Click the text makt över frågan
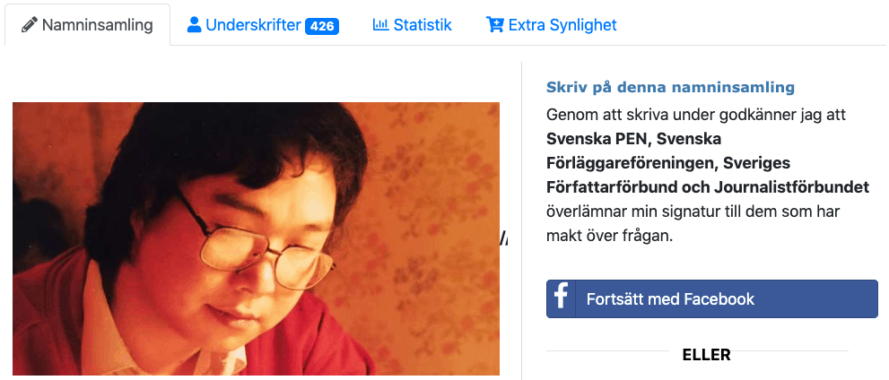Image resolution: width=889 pixels, height=380 pixels. 609,236
